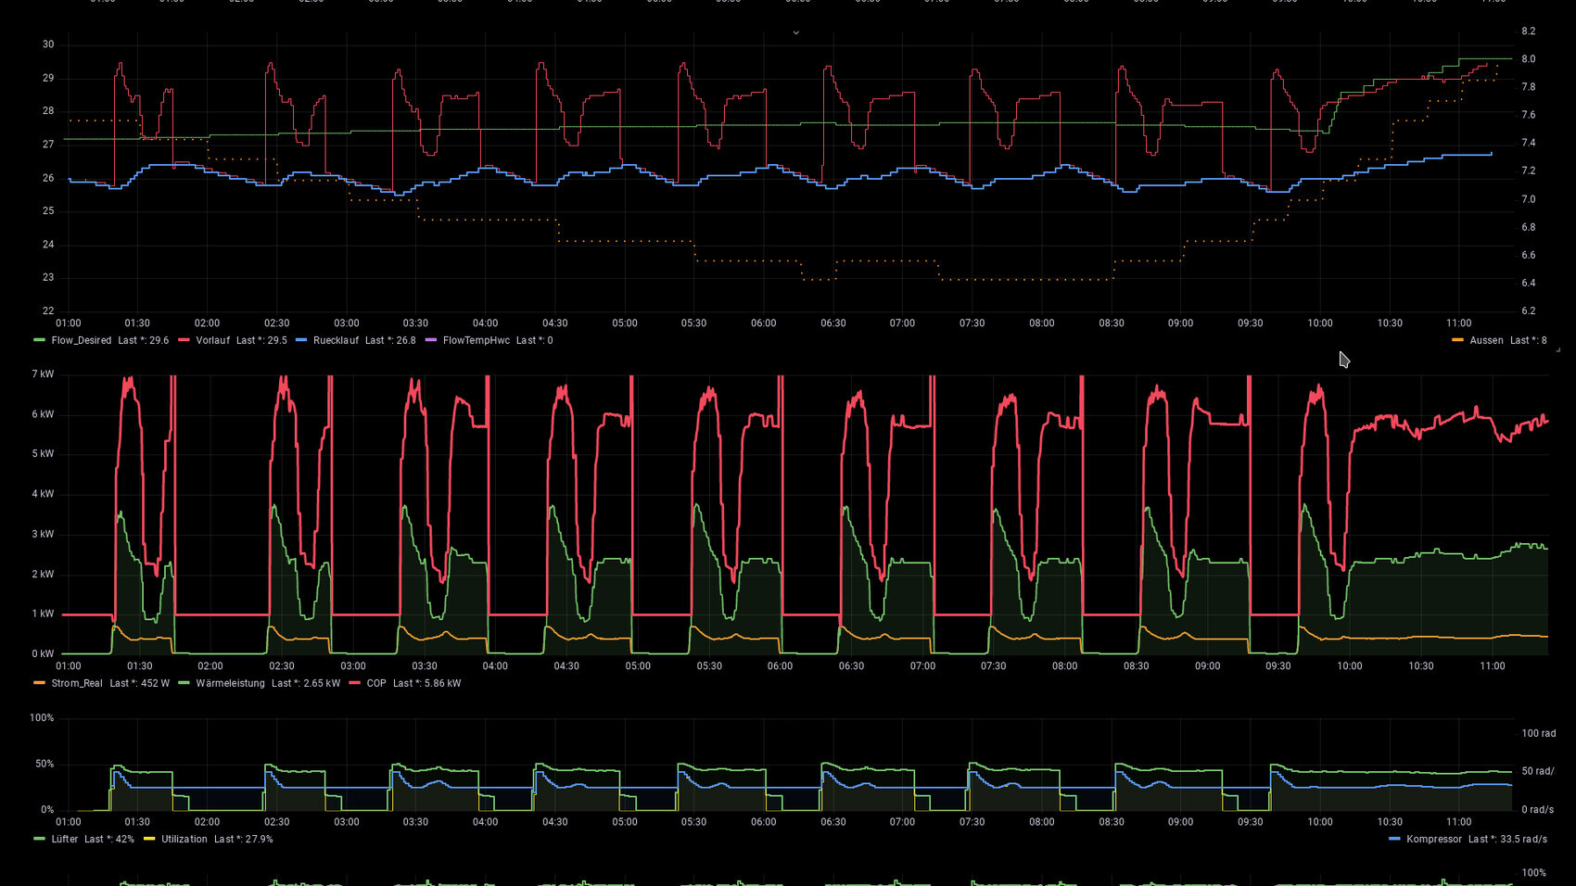The height and width of the screenshot is (886, 1576).
Task: Open color picker for Flow_Desired swatch
Action: [x=39, y=340]
